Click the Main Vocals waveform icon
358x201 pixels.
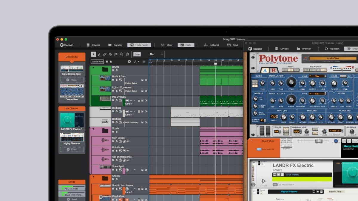105,140
